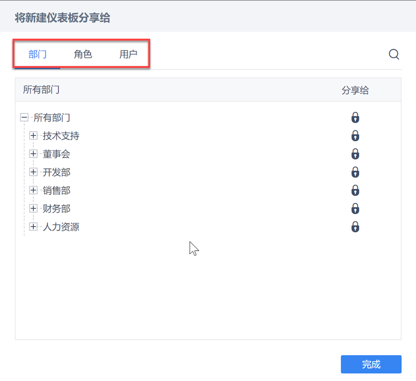Expand the 技术支持 department node
Image resolution: width=416 pixels, height=381 pixels.
coord(33,136)
